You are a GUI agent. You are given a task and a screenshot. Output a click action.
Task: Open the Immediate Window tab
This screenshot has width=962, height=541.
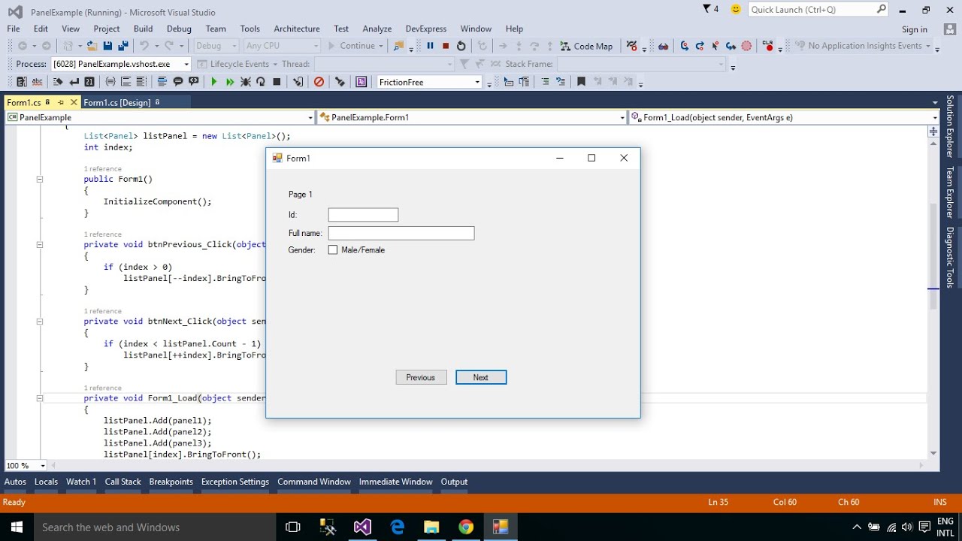[395, 482]
